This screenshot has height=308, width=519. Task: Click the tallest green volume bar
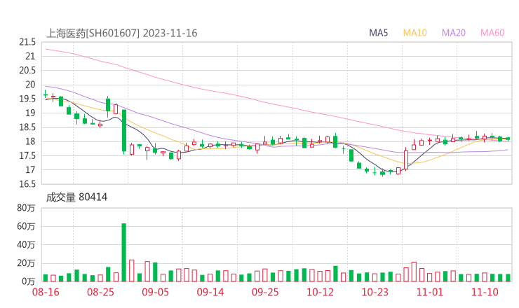[x=124, y=253]
